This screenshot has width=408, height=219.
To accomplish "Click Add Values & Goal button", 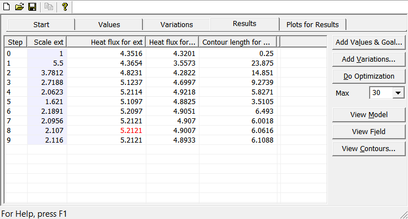I will coord(368,42).
